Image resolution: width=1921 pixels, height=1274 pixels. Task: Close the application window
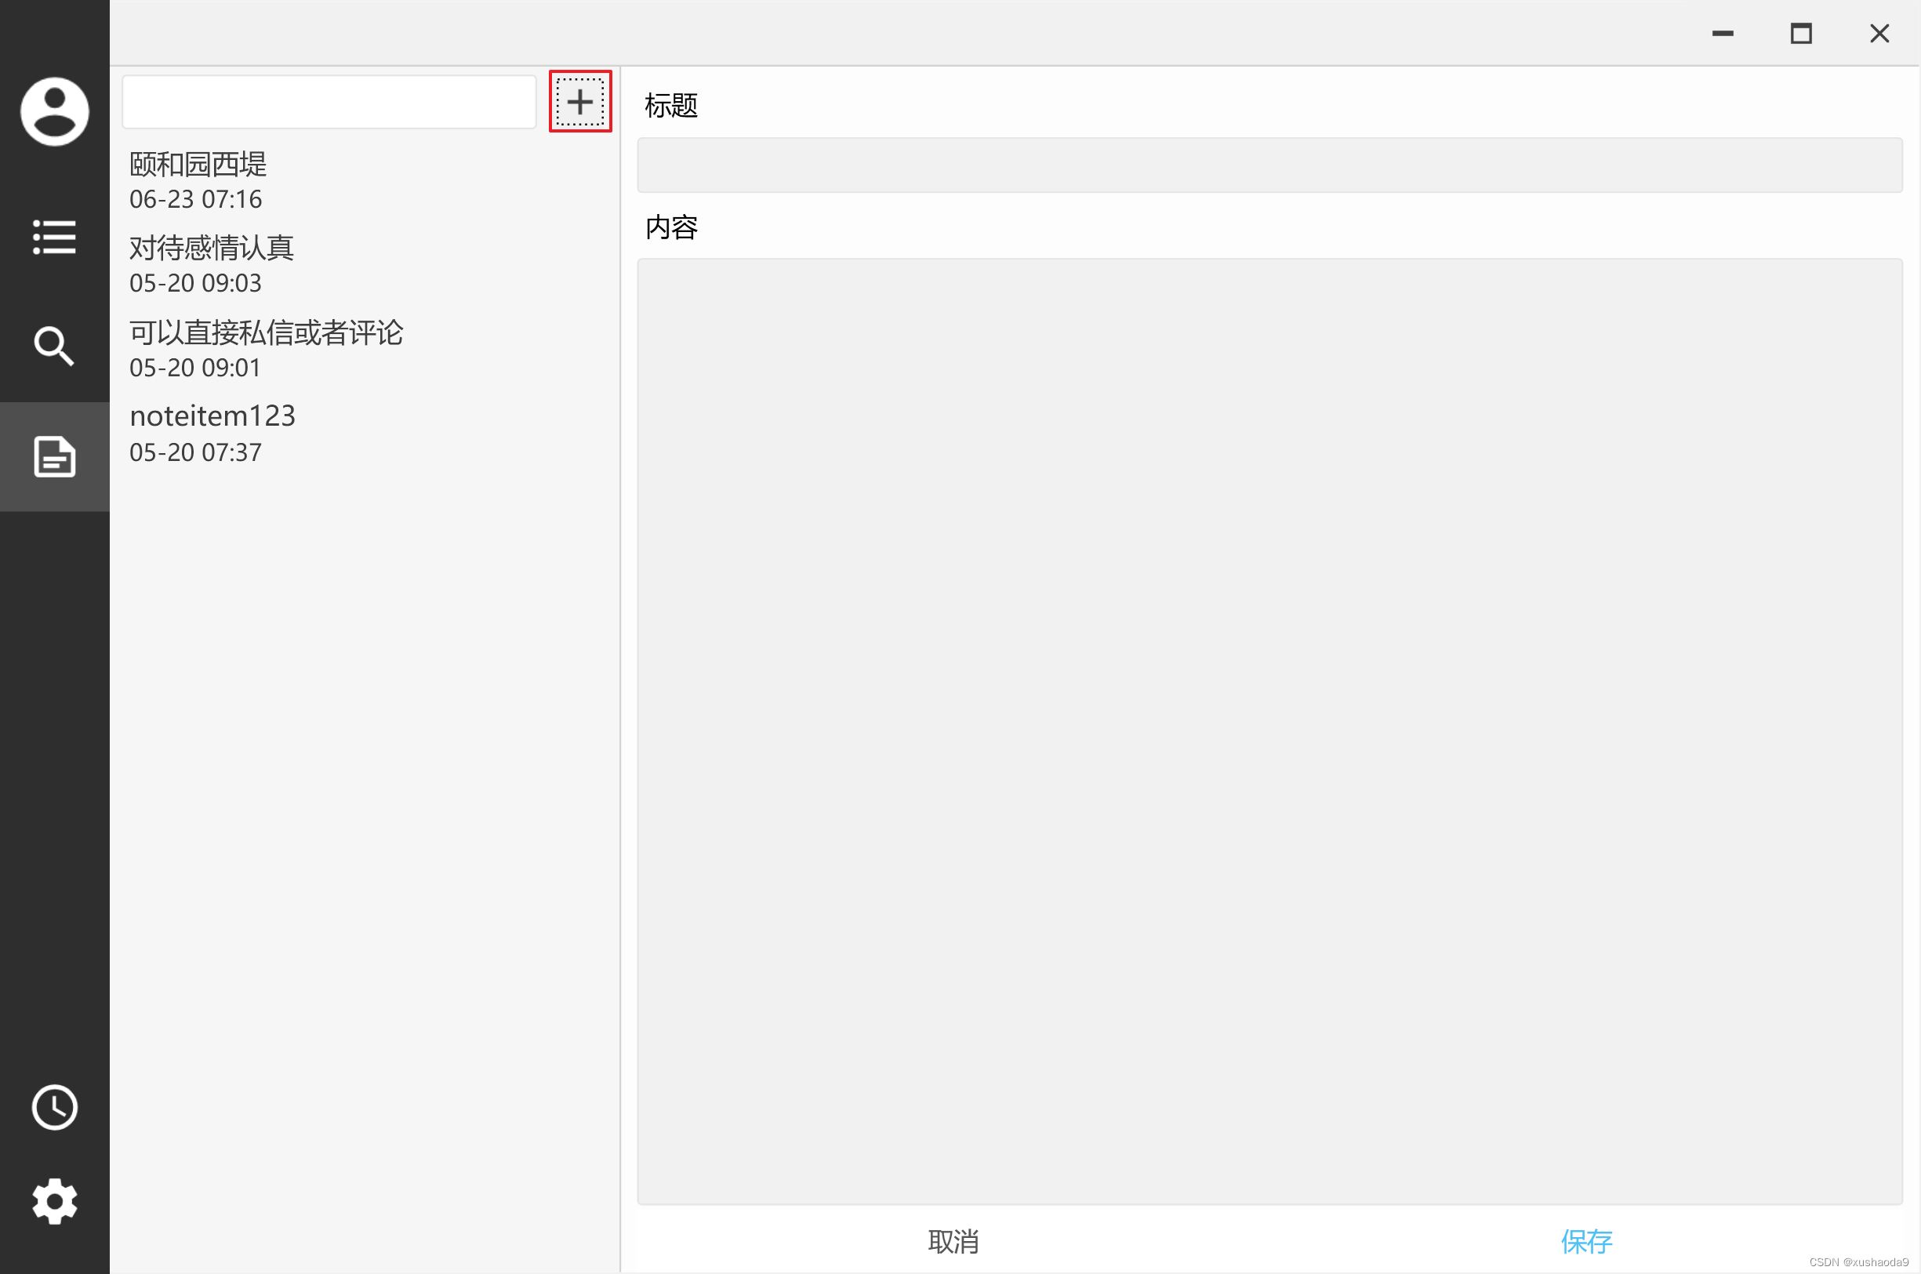[x=1879, y=33]
